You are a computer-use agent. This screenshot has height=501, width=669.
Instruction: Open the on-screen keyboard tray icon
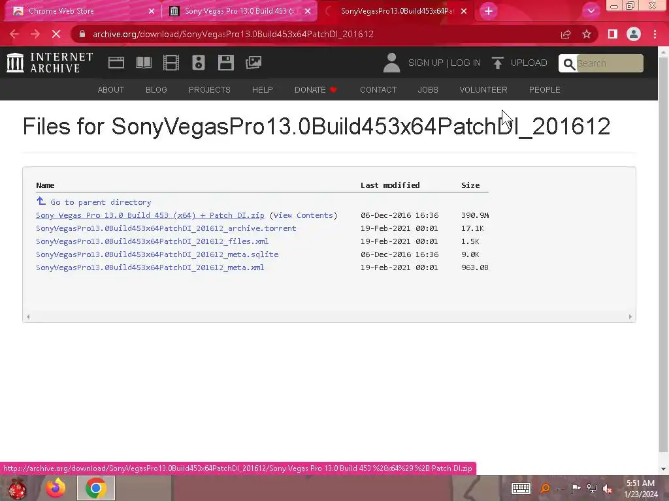coord(521,488)
